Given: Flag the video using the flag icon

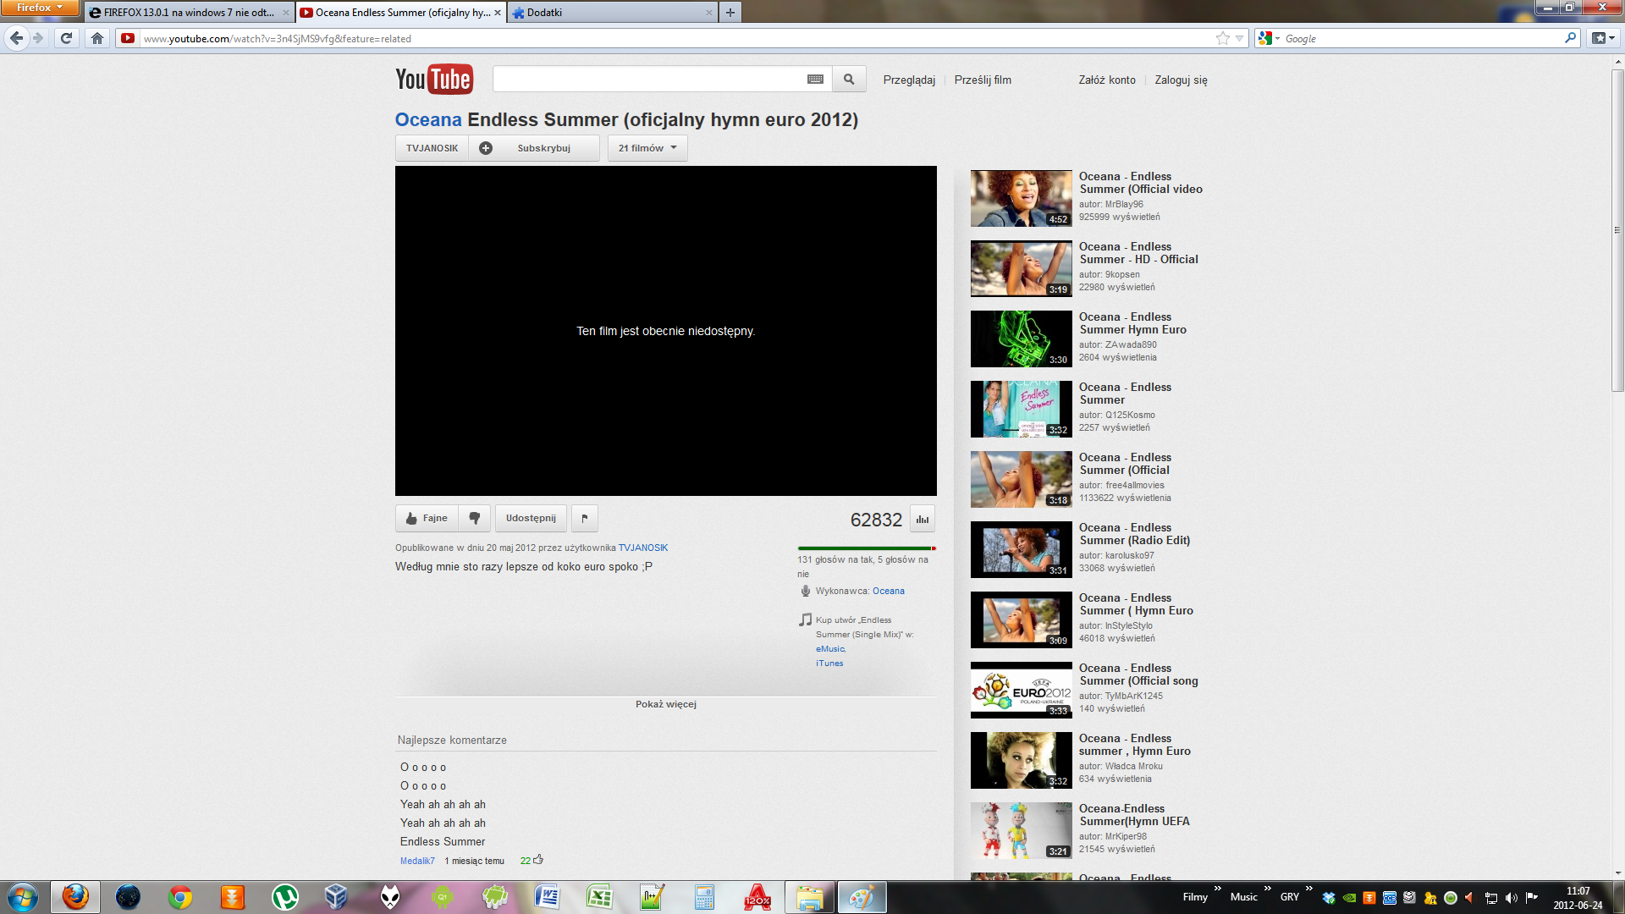Looking at the screenshot, I should pos(584,518).
